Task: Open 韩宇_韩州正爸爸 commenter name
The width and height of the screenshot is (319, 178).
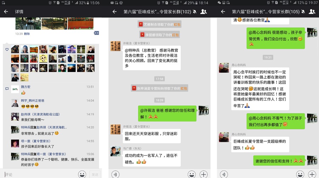Action: 33,101
